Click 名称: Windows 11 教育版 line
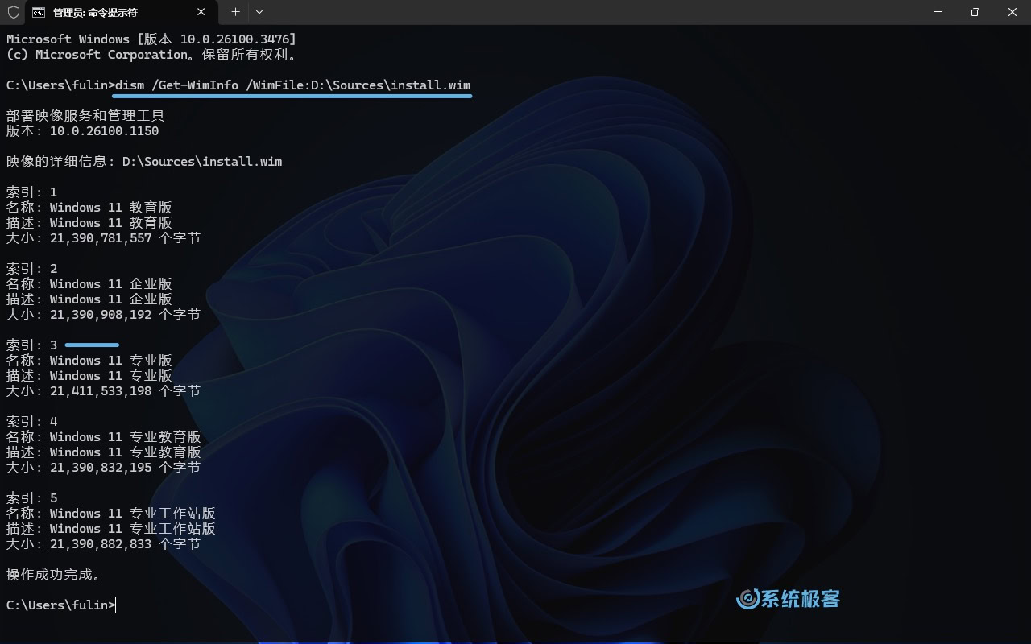1031x644 pixels. pos(89,208)
